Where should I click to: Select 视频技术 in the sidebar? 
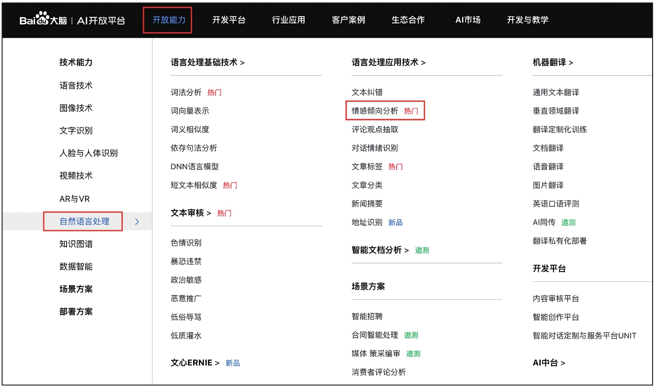pyautogui.click(x=76, y=176)
